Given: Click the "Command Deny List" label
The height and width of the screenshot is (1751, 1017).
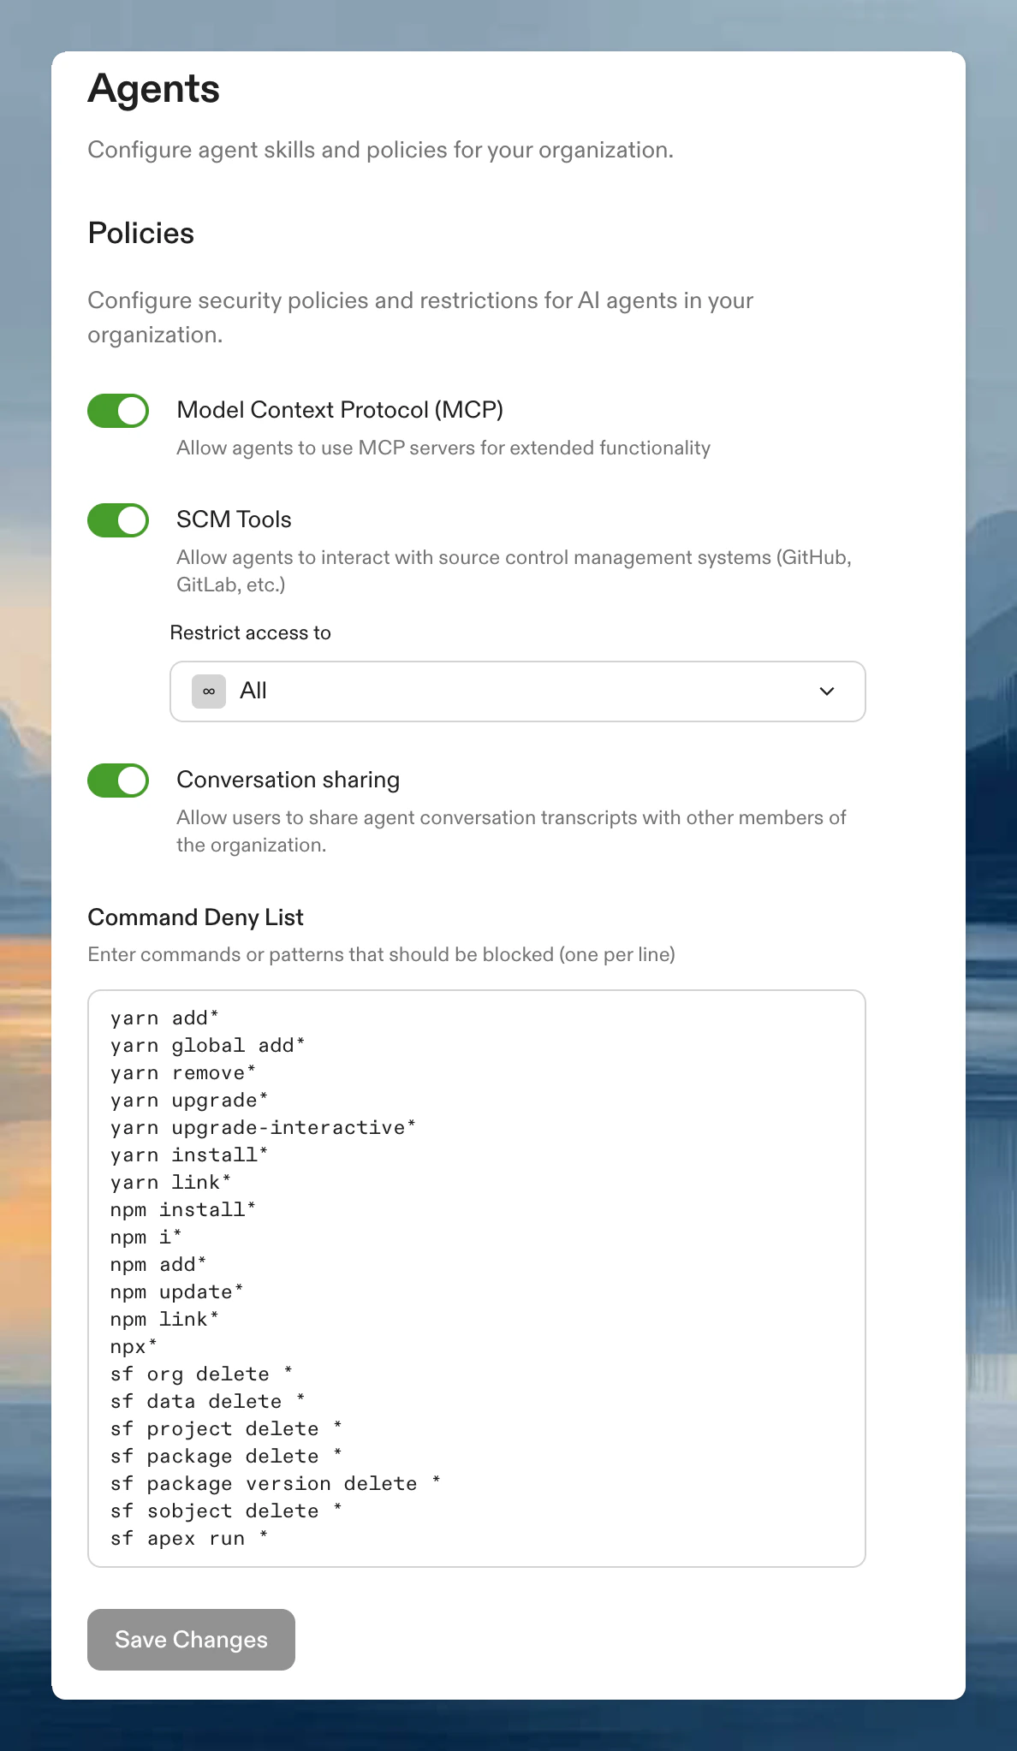Looking at the screenshot, I should pyautogui.click(x=195, y=917).
